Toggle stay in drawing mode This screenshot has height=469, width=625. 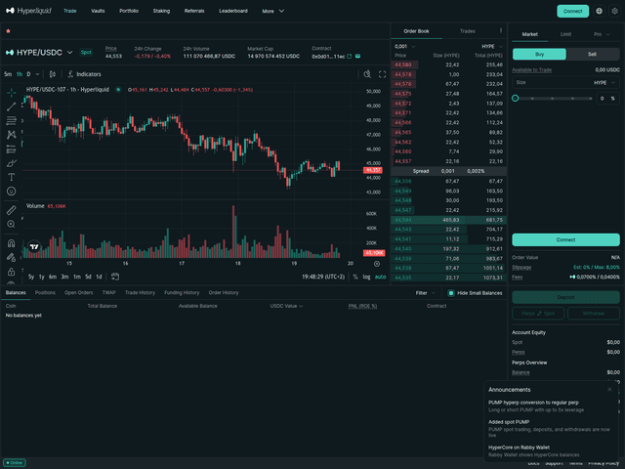(x=11, y=257)
